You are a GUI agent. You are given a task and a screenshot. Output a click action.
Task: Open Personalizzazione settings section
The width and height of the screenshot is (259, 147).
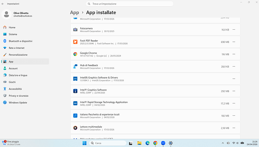(x=25, y=55)
